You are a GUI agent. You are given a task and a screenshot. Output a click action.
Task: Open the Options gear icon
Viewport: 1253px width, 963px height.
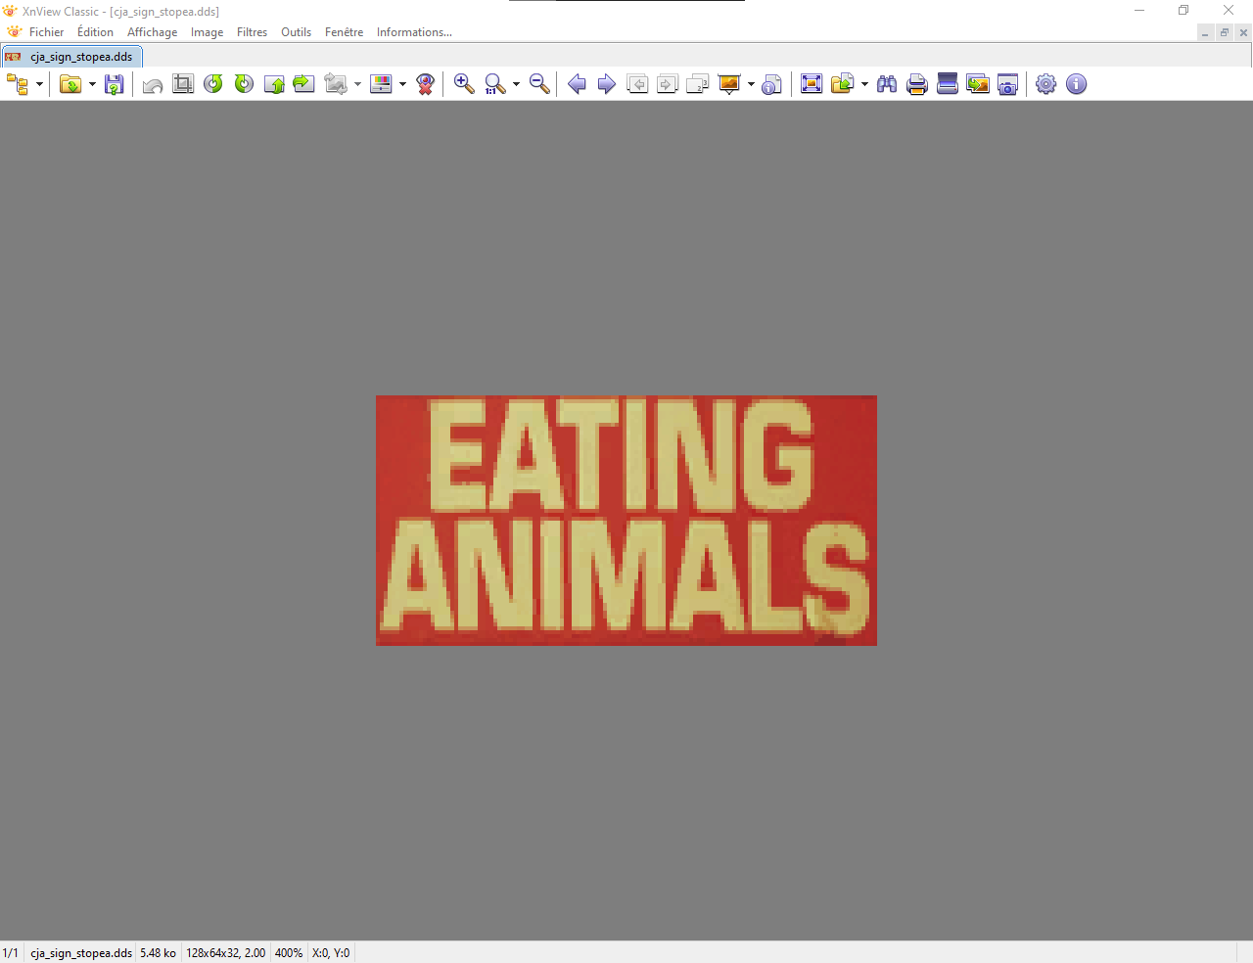pos(1046,84)
